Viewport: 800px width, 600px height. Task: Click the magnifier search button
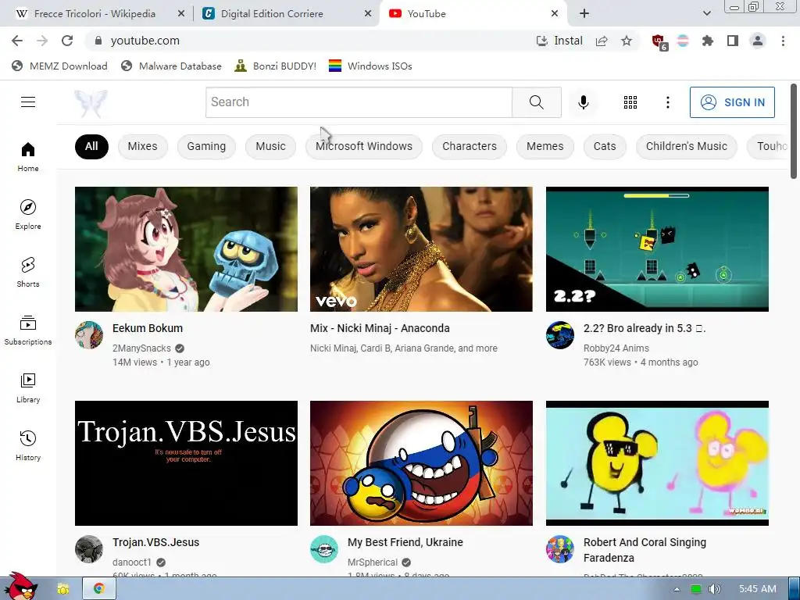click(536, 102)
